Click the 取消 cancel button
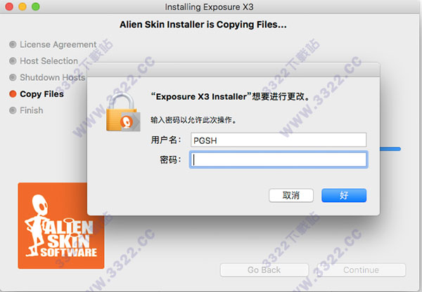Viewport: 422px width, 292px height. [x=291, y=195]
